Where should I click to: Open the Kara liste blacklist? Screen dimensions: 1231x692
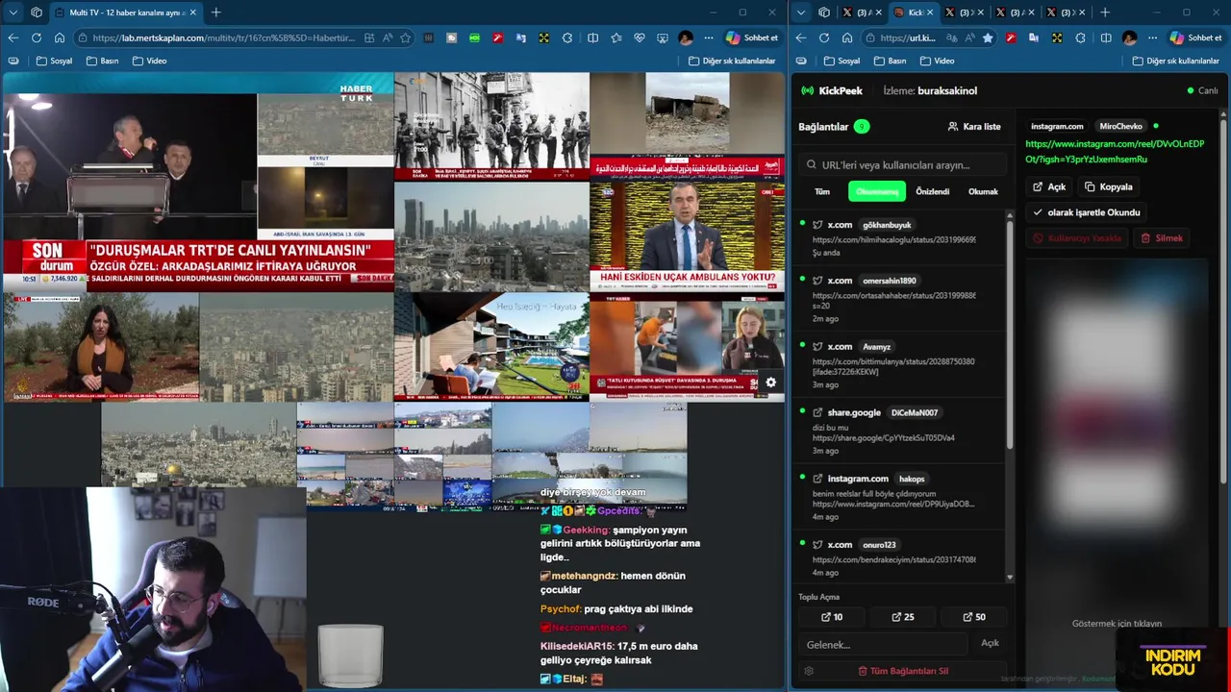(x=974, y=126)
